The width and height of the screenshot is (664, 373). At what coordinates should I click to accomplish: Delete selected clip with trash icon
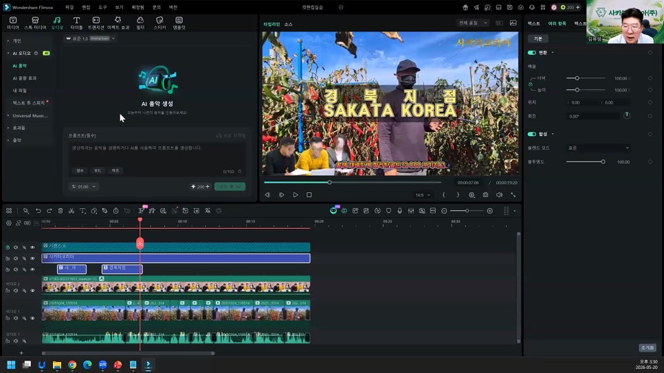click(60, 211)
